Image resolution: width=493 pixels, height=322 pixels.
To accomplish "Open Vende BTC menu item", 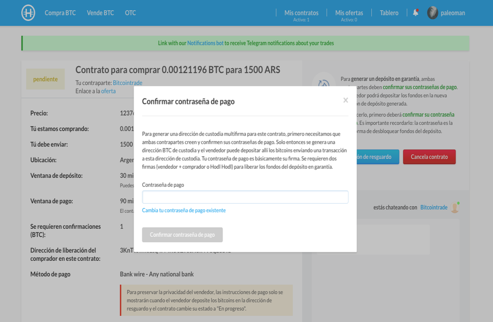I will pos(100,13).
